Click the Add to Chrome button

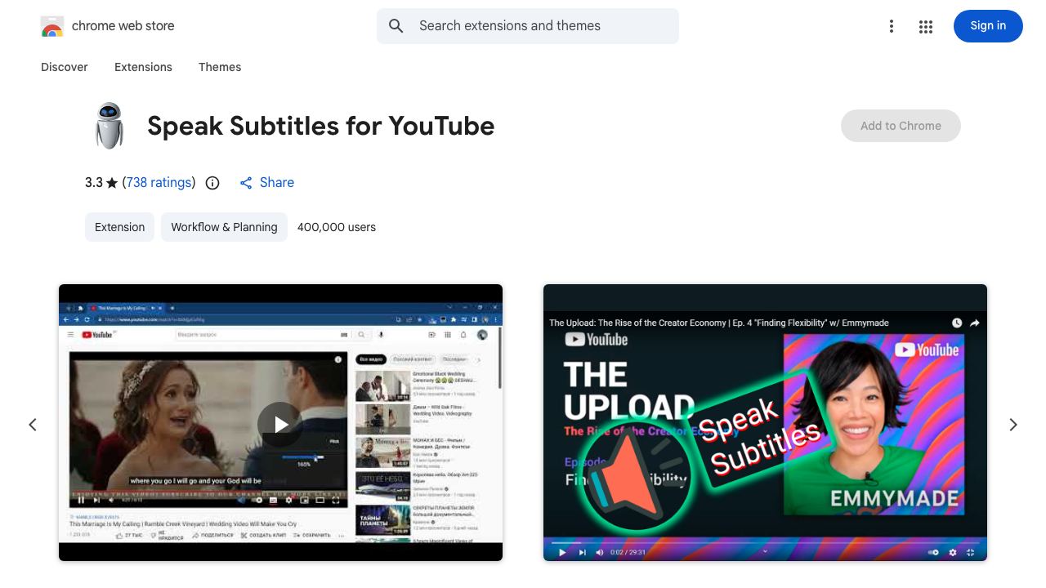901,126
